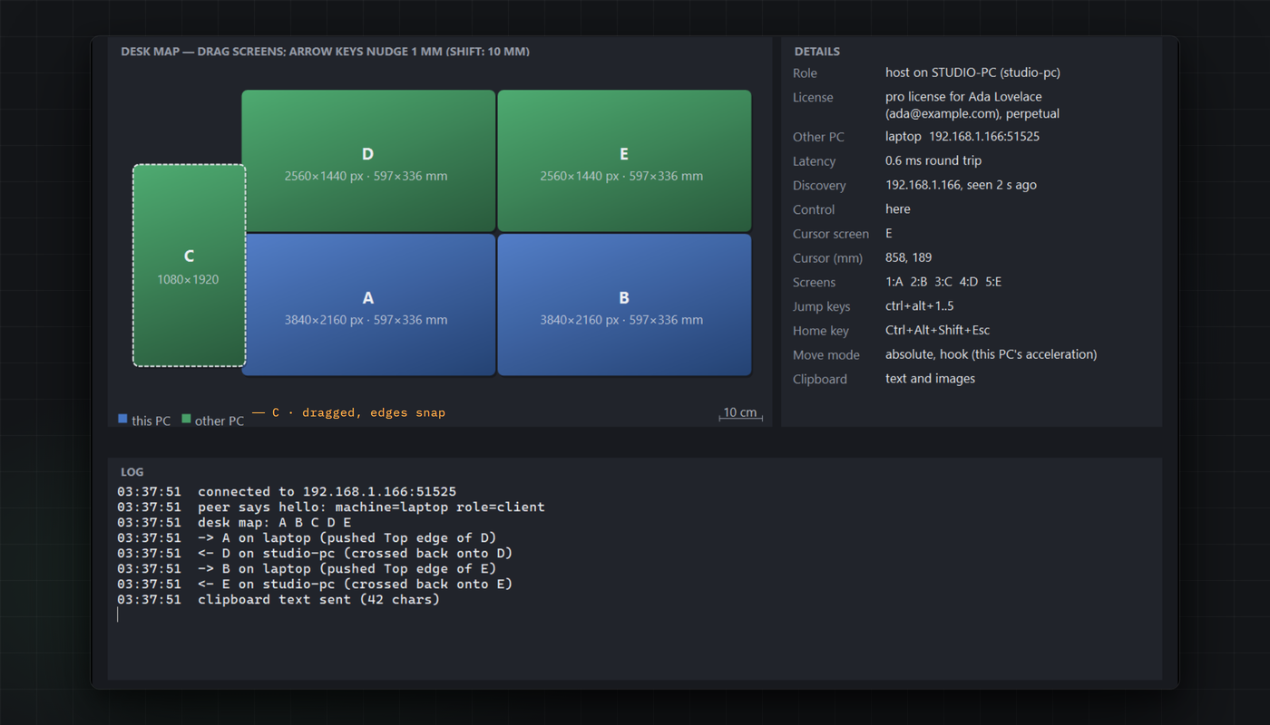Click the 'Discovery' label in Details
This screenshot has height=725, width=1270.
(819, 186)
